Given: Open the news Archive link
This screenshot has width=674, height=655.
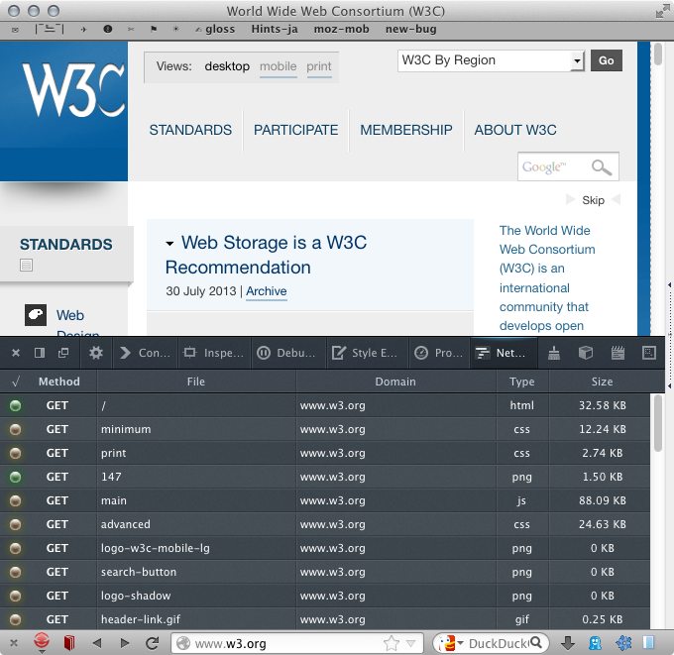Looking at the screenshot, I should [x=266, y=291].
